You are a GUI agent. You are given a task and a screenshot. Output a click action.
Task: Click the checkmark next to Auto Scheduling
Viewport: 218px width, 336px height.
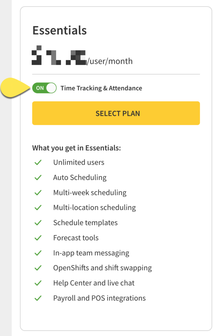point(38,178)
